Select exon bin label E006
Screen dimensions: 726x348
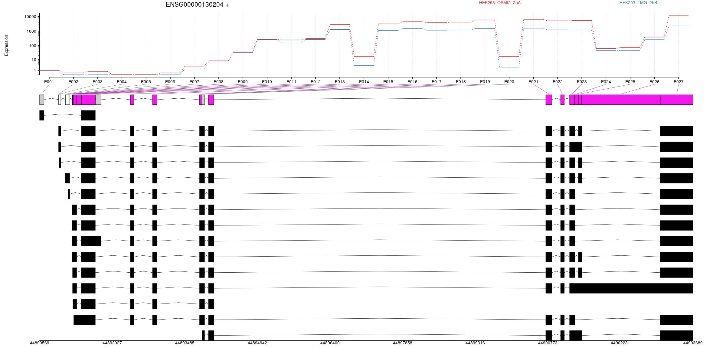click(170, 82)
